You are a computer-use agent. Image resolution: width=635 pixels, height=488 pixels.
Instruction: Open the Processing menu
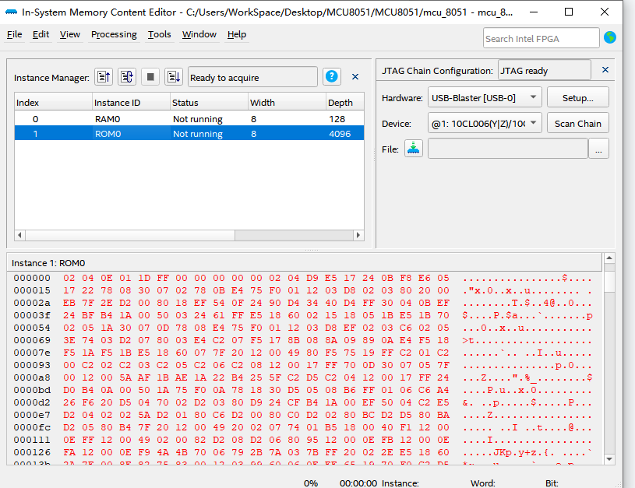click(x=114, y=34)
